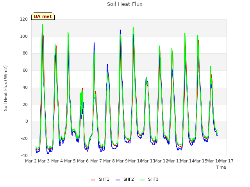Click the 60 y-axis tick label
Viewport: 250px width, 187px height.
[x=25, y=70]
